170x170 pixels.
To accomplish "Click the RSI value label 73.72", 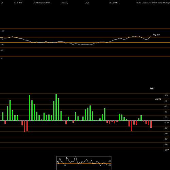I will point(156,35).
